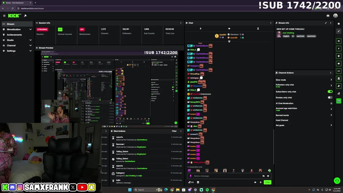Click the Multistream OFF badge
The height and width of the screenshot is (193, 343).
(82, 29)
